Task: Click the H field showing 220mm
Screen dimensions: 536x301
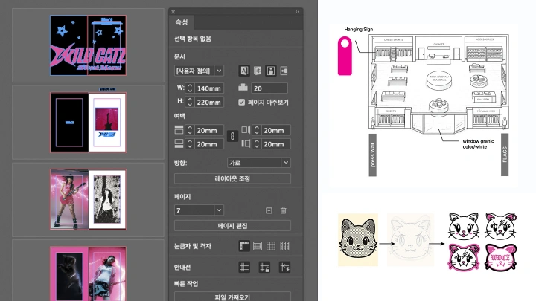Action: click(x=209, y=102)
